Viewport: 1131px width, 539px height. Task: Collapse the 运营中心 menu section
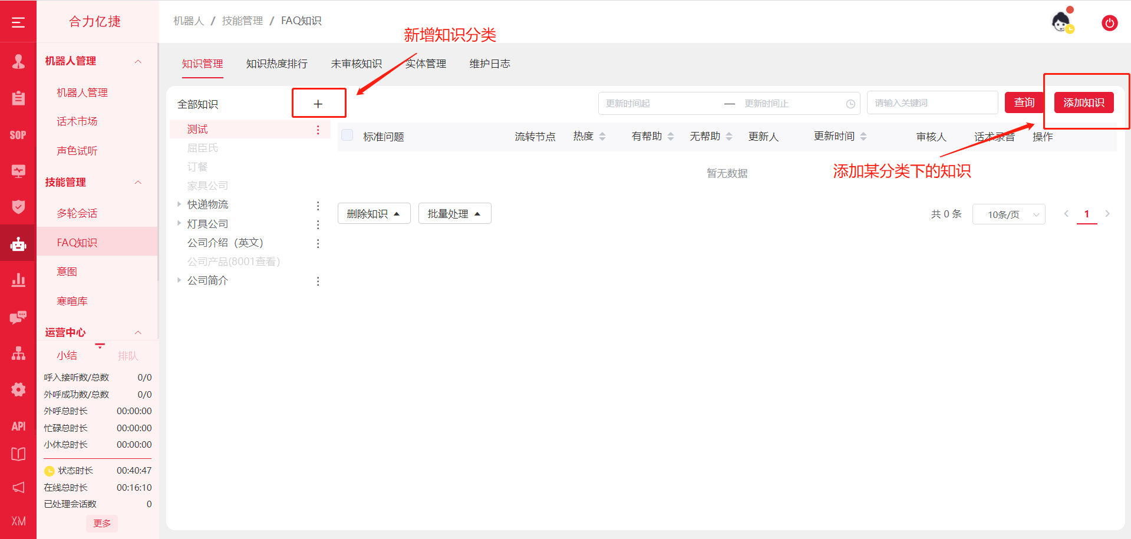click(x=138, y=333)
